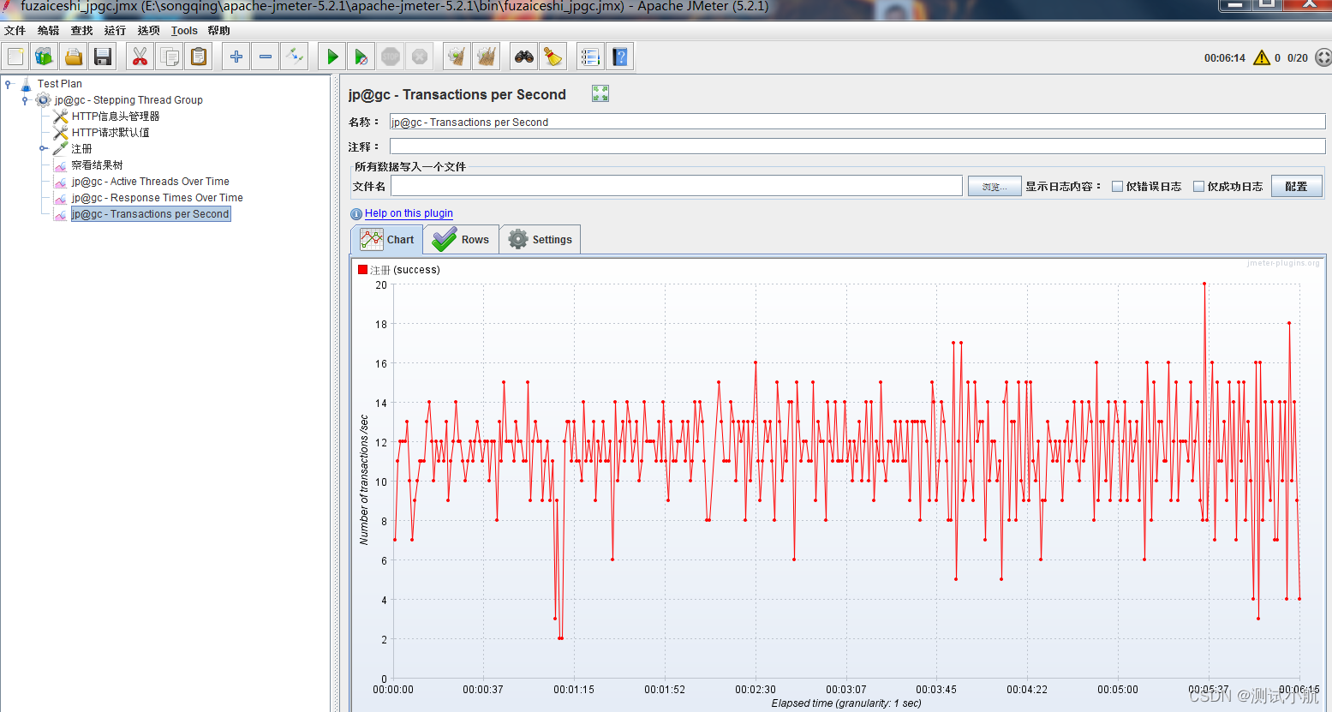Click the Paste clipboard toolbar icon

pos(199,57)
